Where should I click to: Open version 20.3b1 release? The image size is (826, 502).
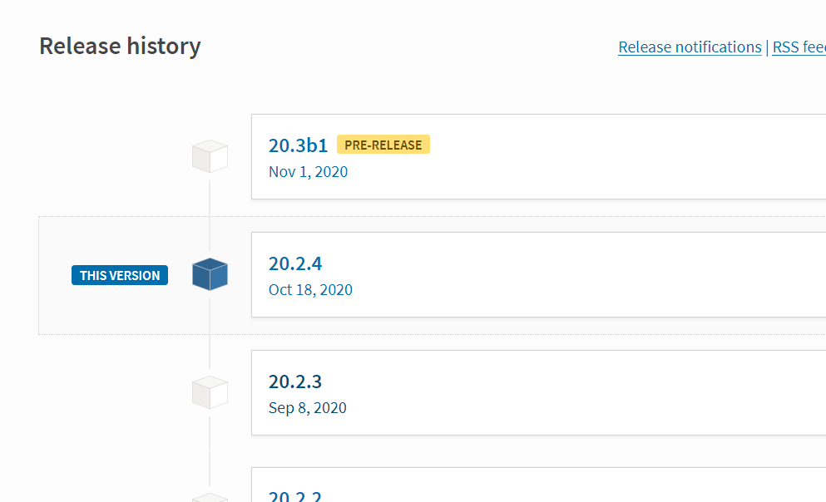point(298,145)
